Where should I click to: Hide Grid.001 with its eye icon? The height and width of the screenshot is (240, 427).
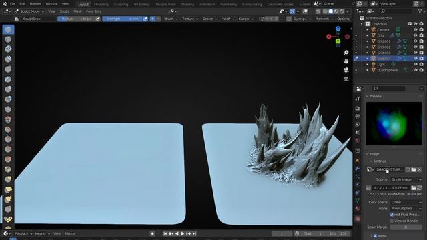pos(415,41)
